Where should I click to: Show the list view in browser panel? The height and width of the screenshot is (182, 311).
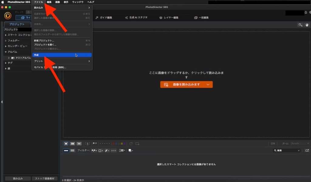coord(73,150)
